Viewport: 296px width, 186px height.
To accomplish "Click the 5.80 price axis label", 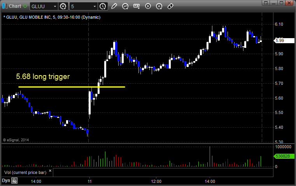I will [279, 68].
